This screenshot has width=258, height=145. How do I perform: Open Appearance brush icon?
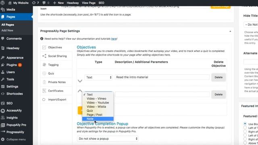coord(3,58)
